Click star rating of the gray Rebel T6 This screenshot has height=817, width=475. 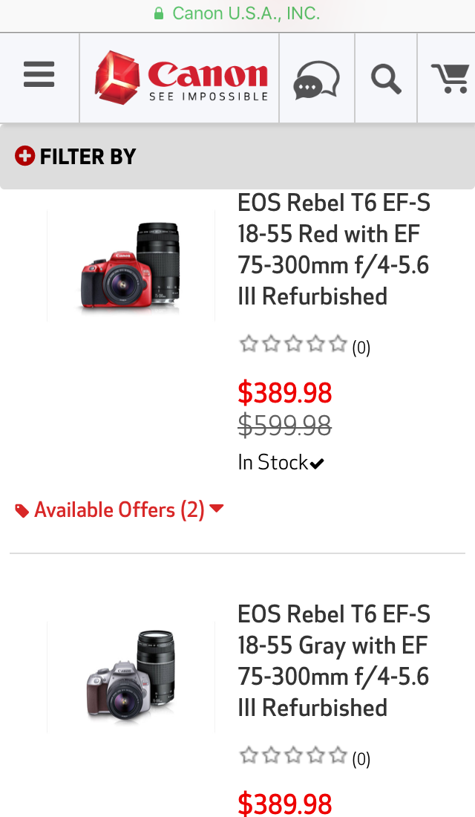coord(293,756)
